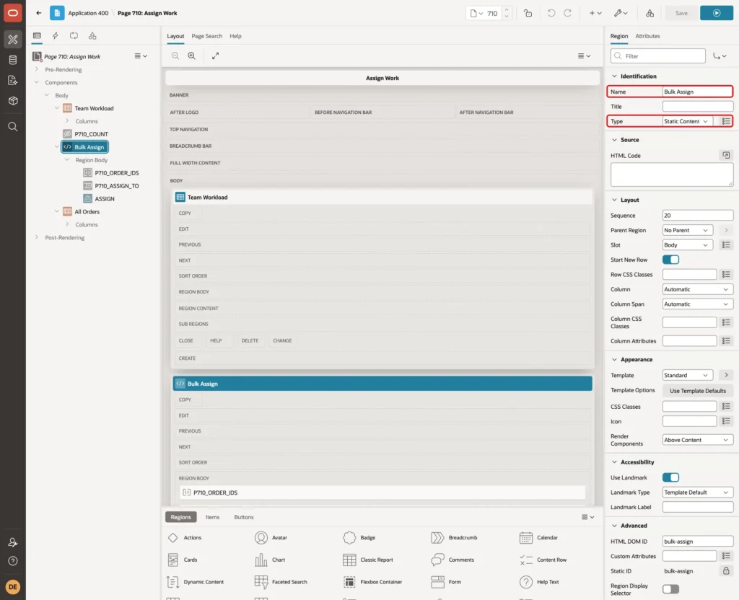Select the Classic Report gallery item
739x600 pixels.
click(368, 560)
